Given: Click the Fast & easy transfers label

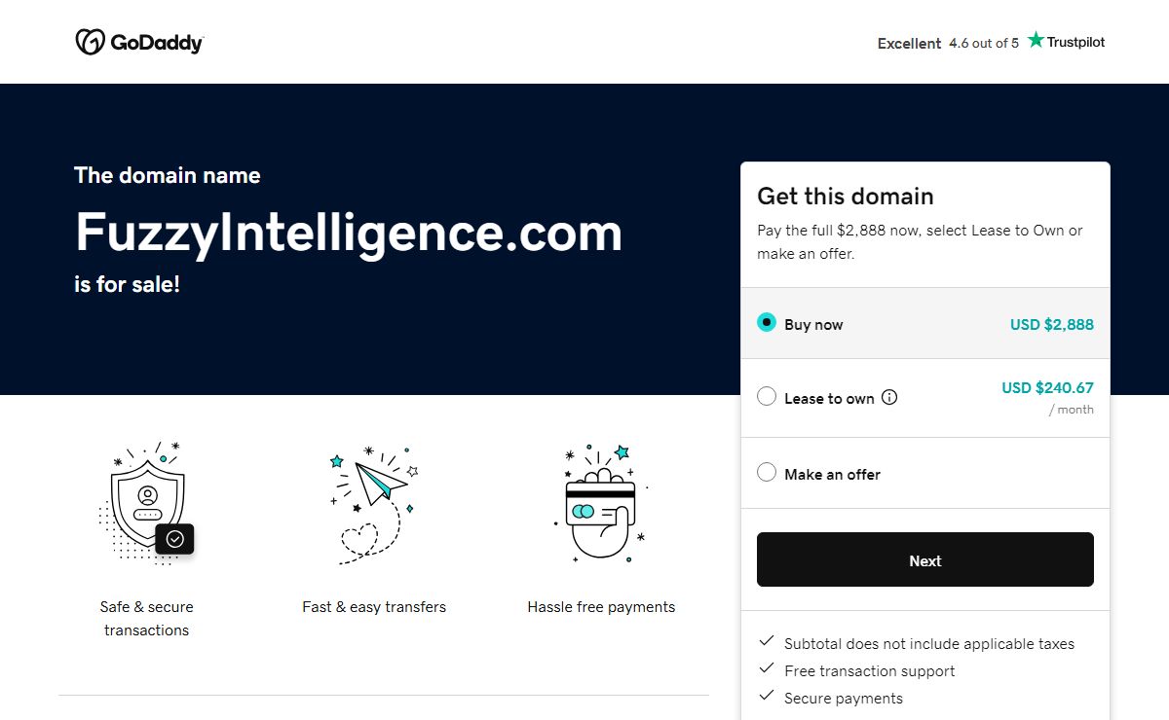Looking at the screenshot, I should (x=374, y=607).
